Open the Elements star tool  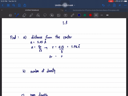click(52, 15)
